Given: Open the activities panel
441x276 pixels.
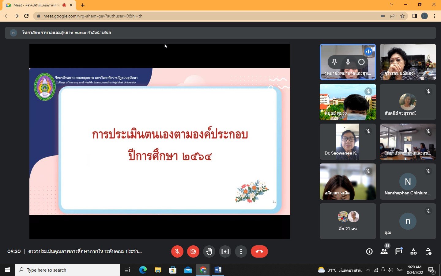Looking at the screenshot, I should tap(413, 251).
